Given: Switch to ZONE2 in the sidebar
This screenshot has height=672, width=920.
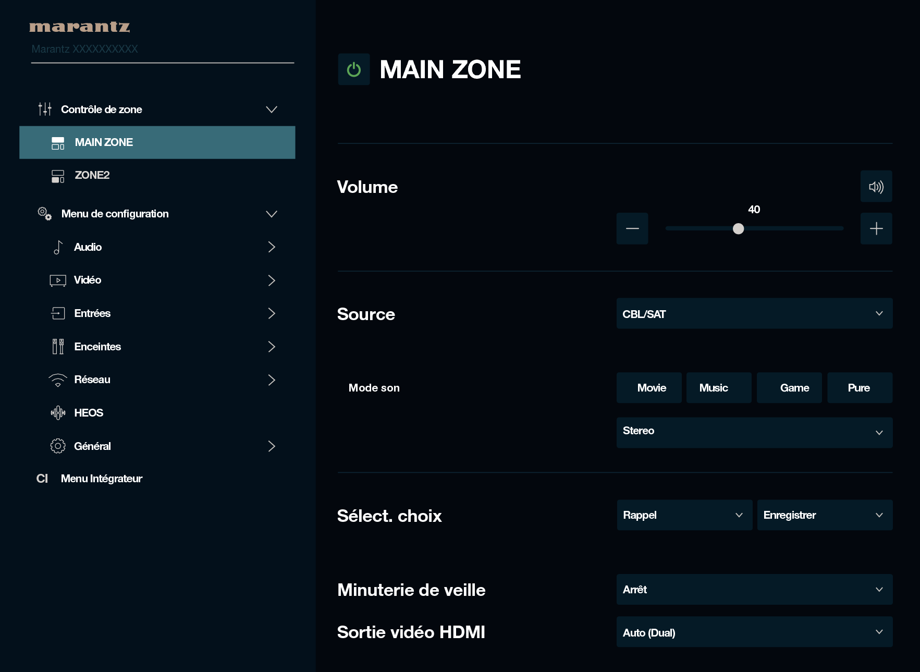Looking at the screenshot, I should pos(92,175).
